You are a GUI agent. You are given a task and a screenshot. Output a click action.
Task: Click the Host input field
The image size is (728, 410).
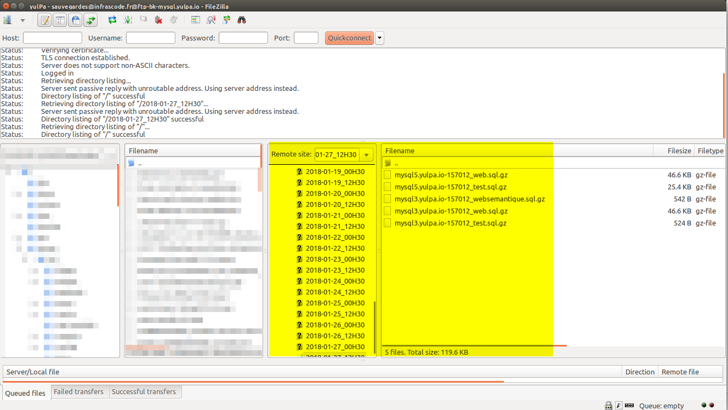tap(53, 38)
